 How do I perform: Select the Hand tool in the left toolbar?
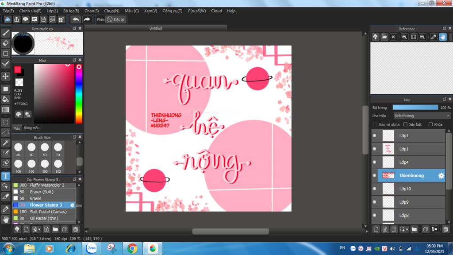tap(5, 220)
